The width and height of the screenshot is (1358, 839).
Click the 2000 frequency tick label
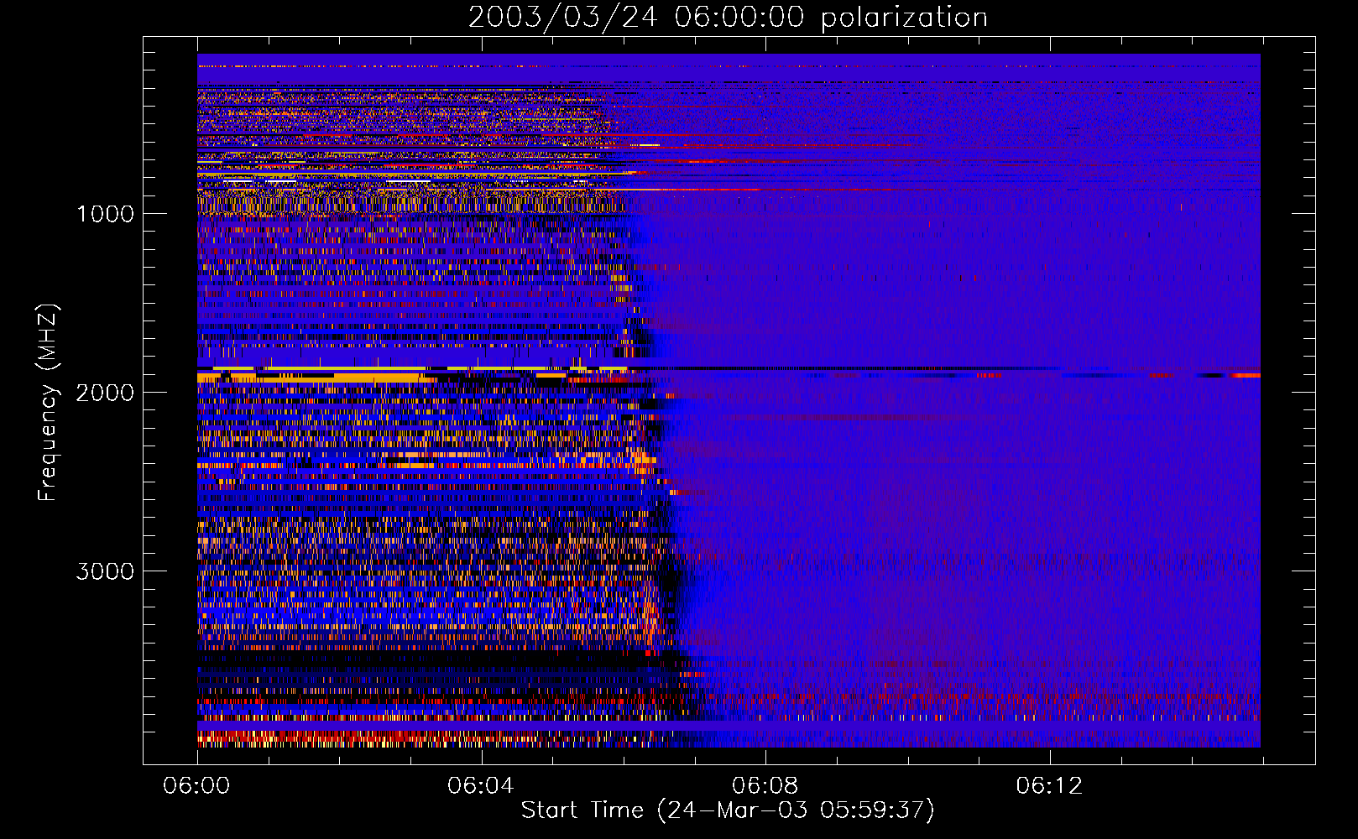(x=105, y=393)
